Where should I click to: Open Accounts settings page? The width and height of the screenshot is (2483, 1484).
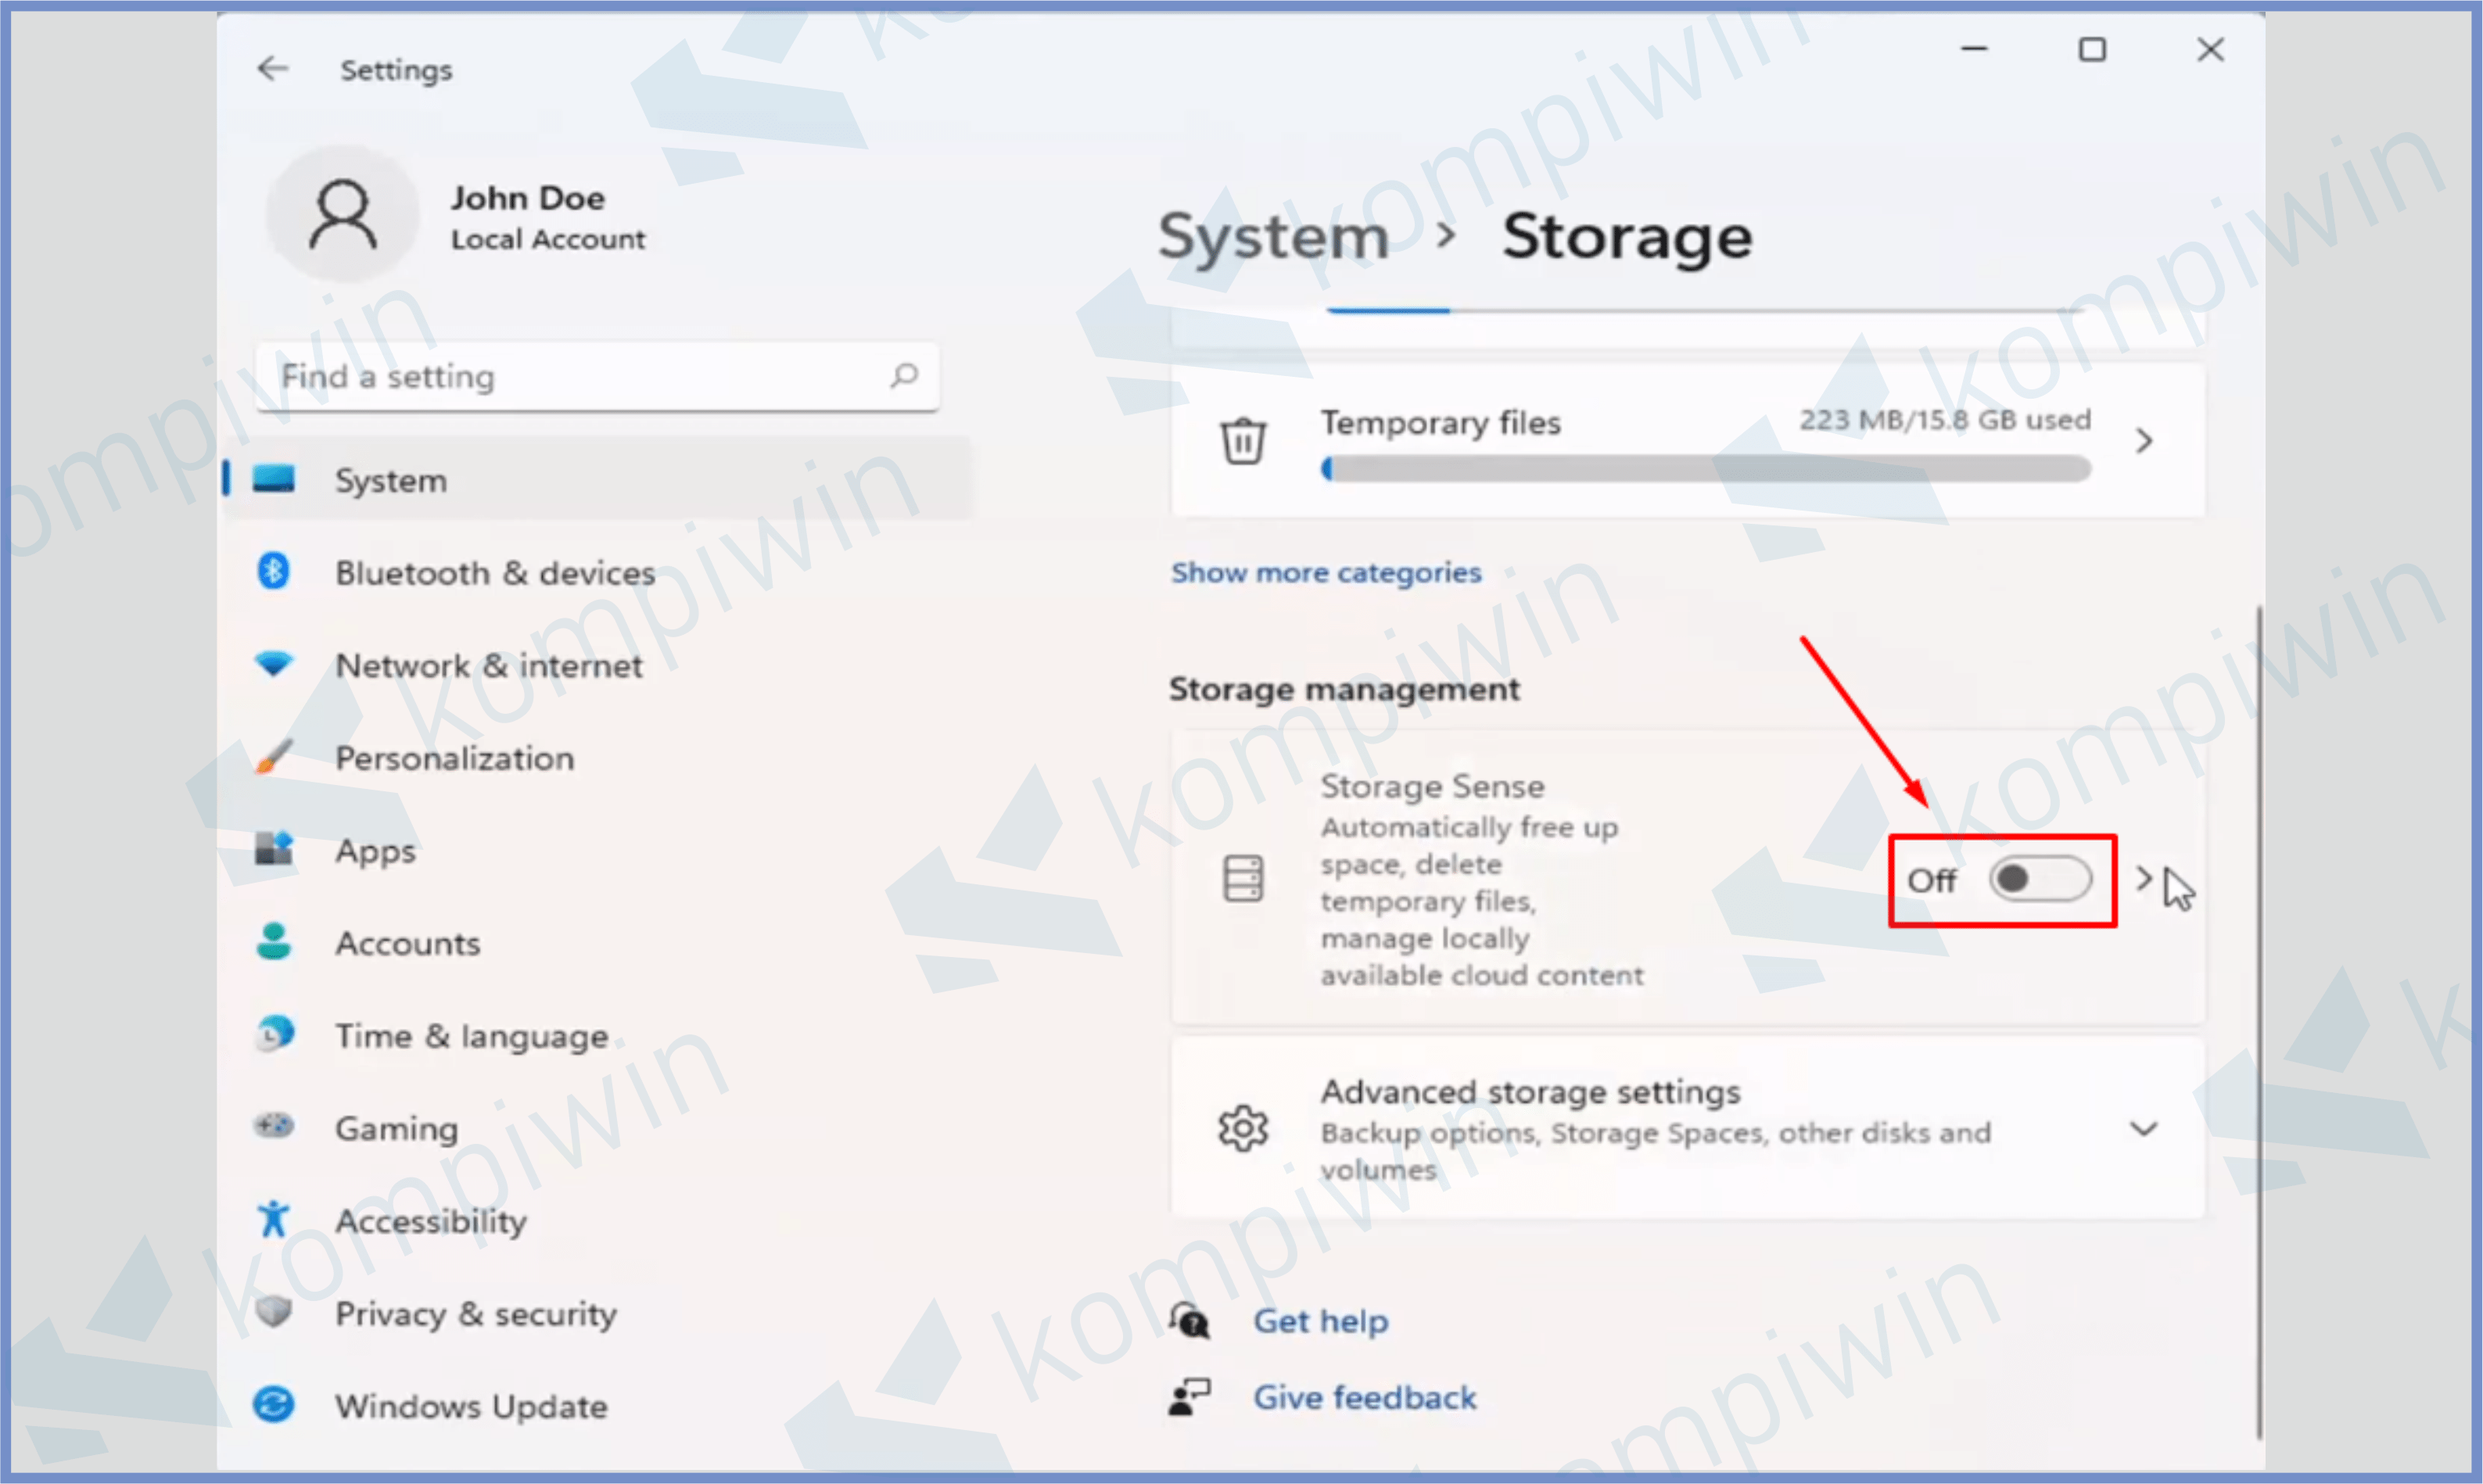tap(596, 942)
